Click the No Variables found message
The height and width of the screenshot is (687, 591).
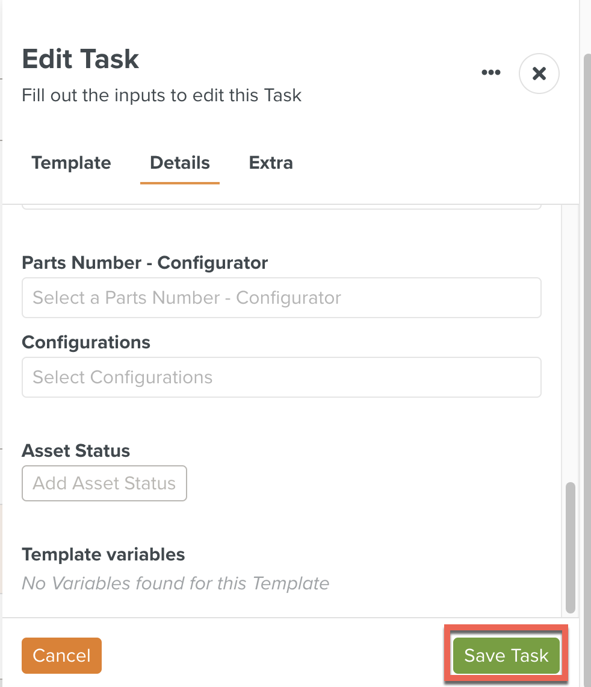175,583
